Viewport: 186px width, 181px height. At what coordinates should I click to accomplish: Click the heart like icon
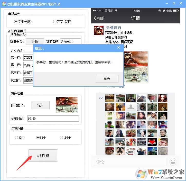click(101, 98)
